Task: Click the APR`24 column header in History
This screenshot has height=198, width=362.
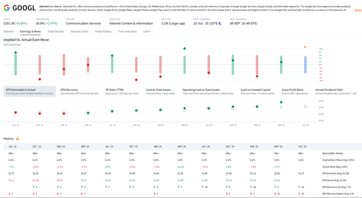Action: pos(181,146)
